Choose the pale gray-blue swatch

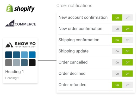(16, 63)
